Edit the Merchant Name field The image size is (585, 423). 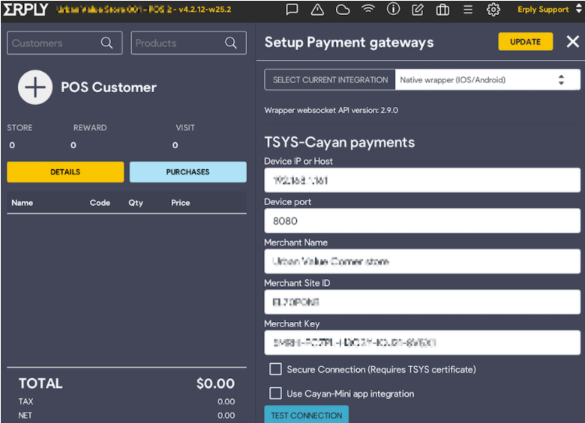422,261
